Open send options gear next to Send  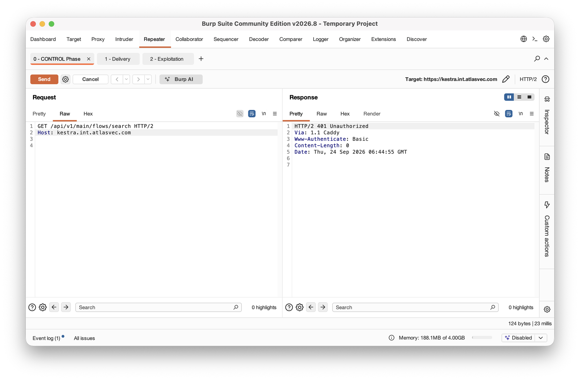tap(65, 79)
